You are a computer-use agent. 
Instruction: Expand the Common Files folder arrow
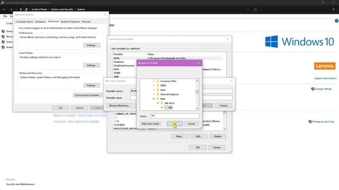click(x=154, y=81)
